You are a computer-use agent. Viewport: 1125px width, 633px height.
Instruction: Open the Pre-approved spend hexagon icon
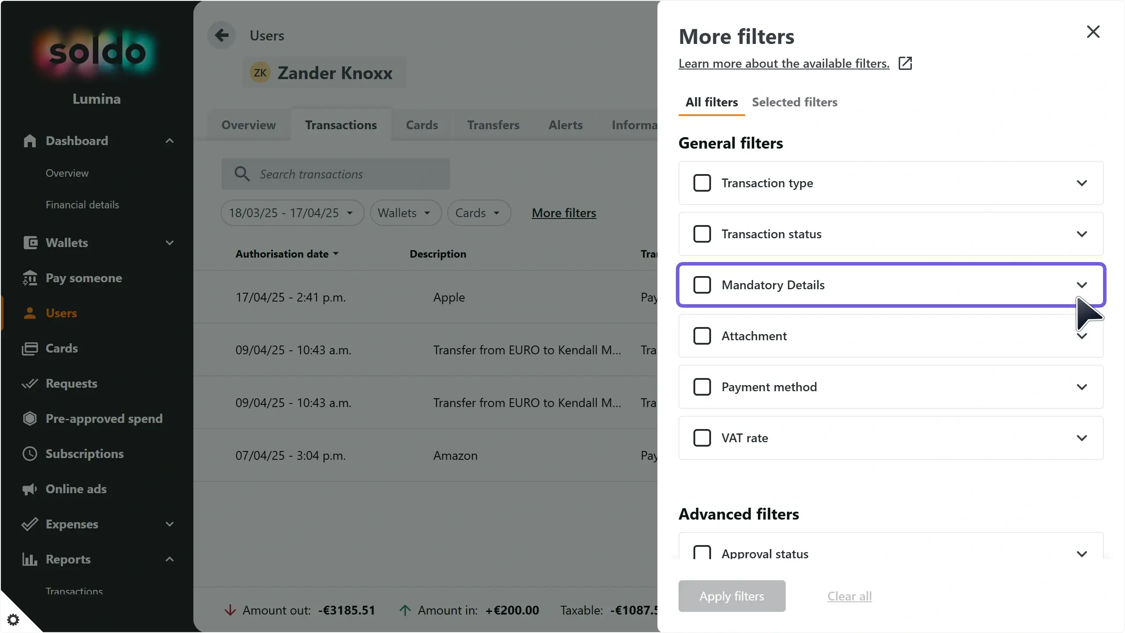click(30, 418)
